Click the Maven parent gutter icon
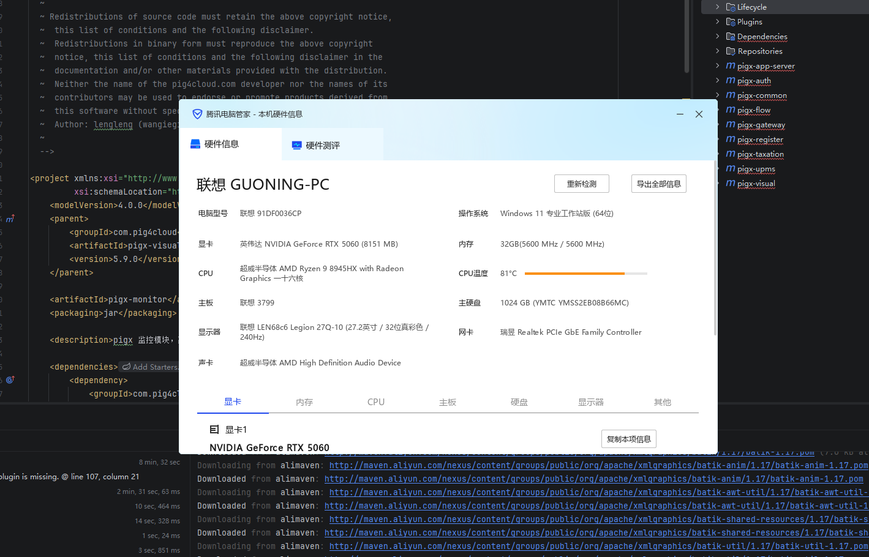869x557 pixels. tap(10, 219)
